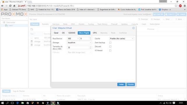
Task: Open File Explorer from the taskbar
Action: [x=22, y=103]
